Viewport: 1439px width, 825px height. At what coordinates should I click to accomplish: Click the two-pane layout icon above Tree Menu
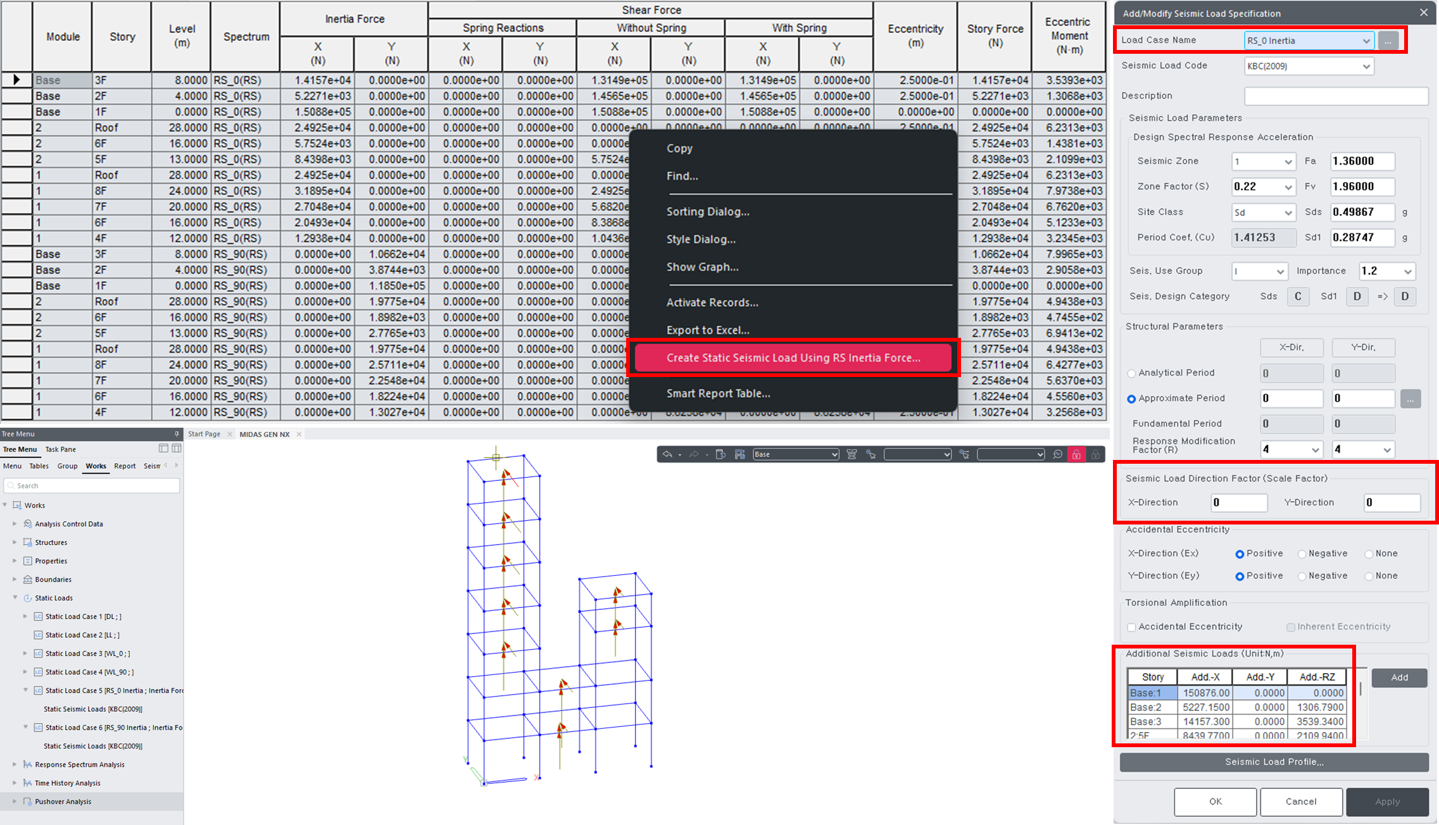tap(163, 449)
